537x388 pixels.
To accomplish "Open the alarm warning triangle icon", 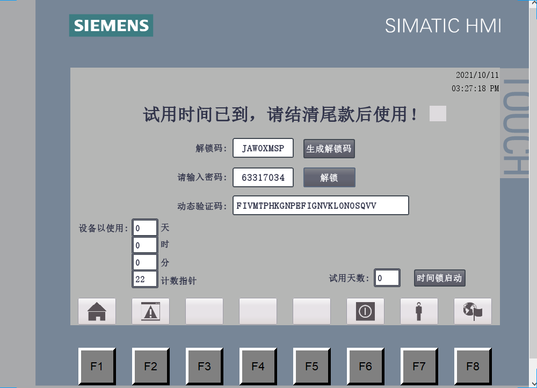I will pyautogui.click(x=151, y=311).
